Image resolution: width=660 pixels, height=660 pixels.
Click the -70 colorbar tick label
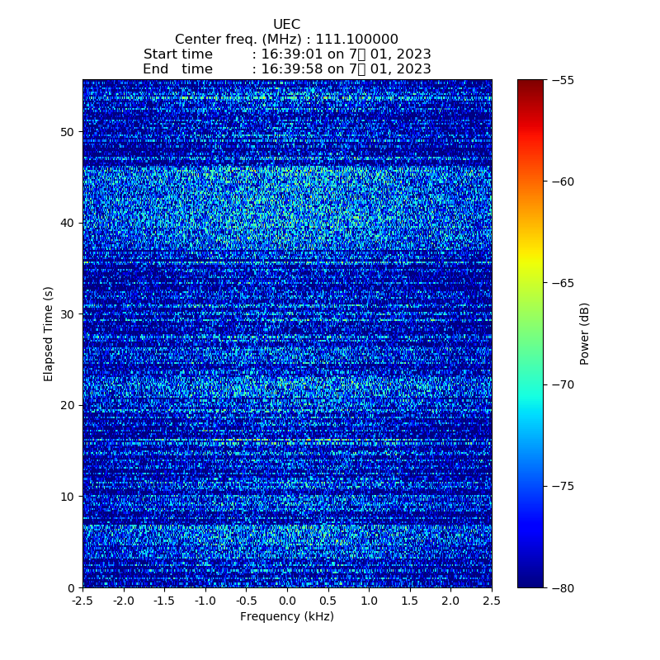[x=567, y=384]
